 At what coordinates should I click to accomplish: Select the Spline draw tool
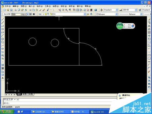click(3, 45)
